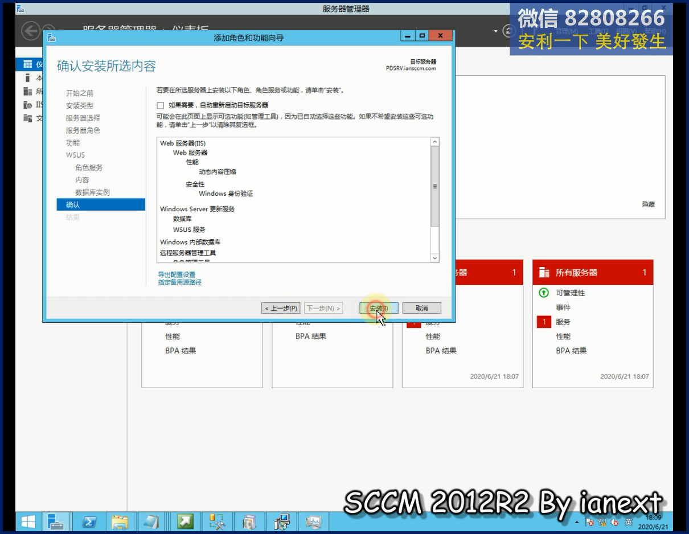689x534 pixels.
Task: Select WSUS 服务 in the feature list
Action: tap(189, 229)
